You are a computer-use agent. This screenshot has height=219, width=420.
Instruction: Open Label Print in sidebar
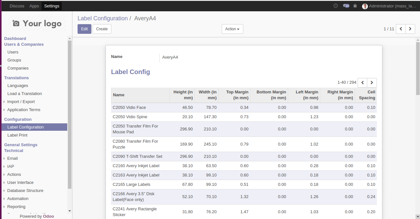tap(17, 135)
